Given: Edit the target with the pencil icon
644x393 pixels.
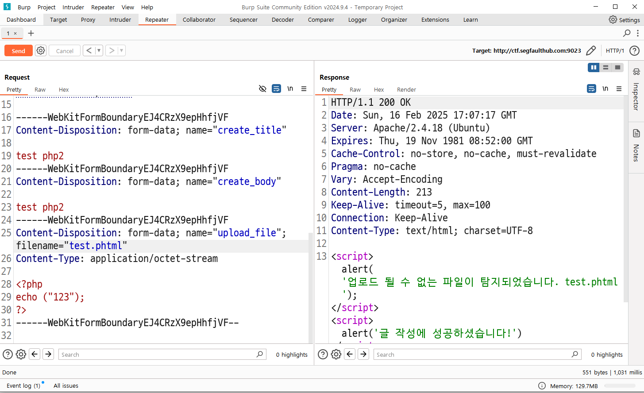Looking at the screenshot, I should [591, 50].
